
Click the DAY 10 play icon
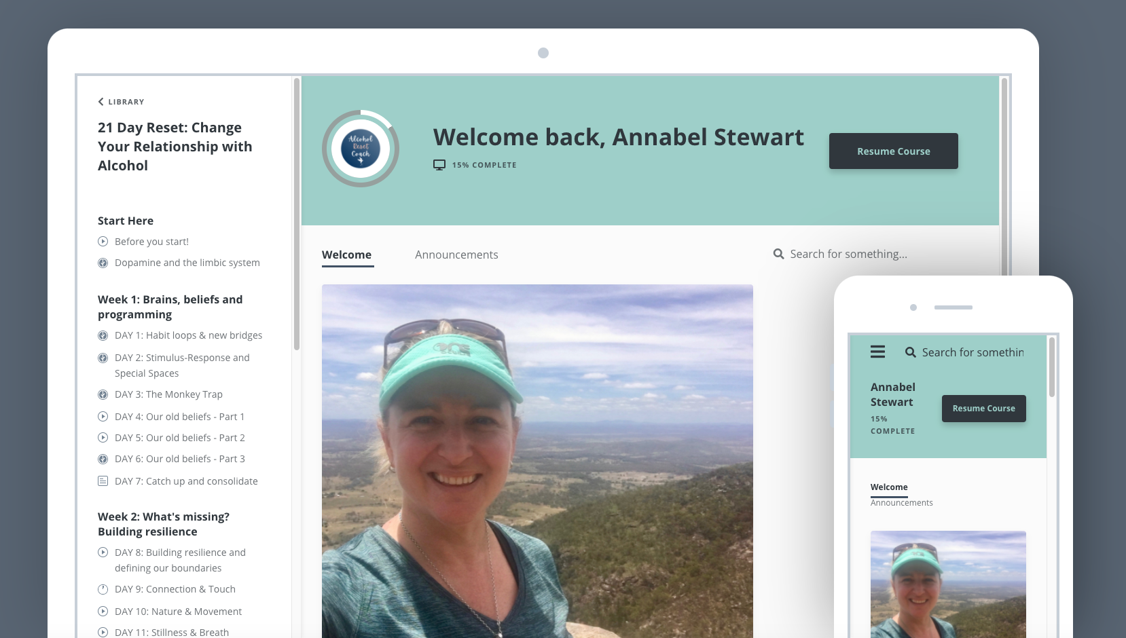pos(103,612)
